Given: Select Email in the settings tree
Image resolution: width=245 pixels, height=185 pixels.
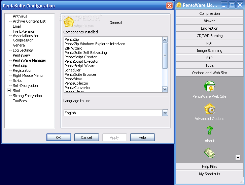Looking at the screenshot, I should coord(17,26).
